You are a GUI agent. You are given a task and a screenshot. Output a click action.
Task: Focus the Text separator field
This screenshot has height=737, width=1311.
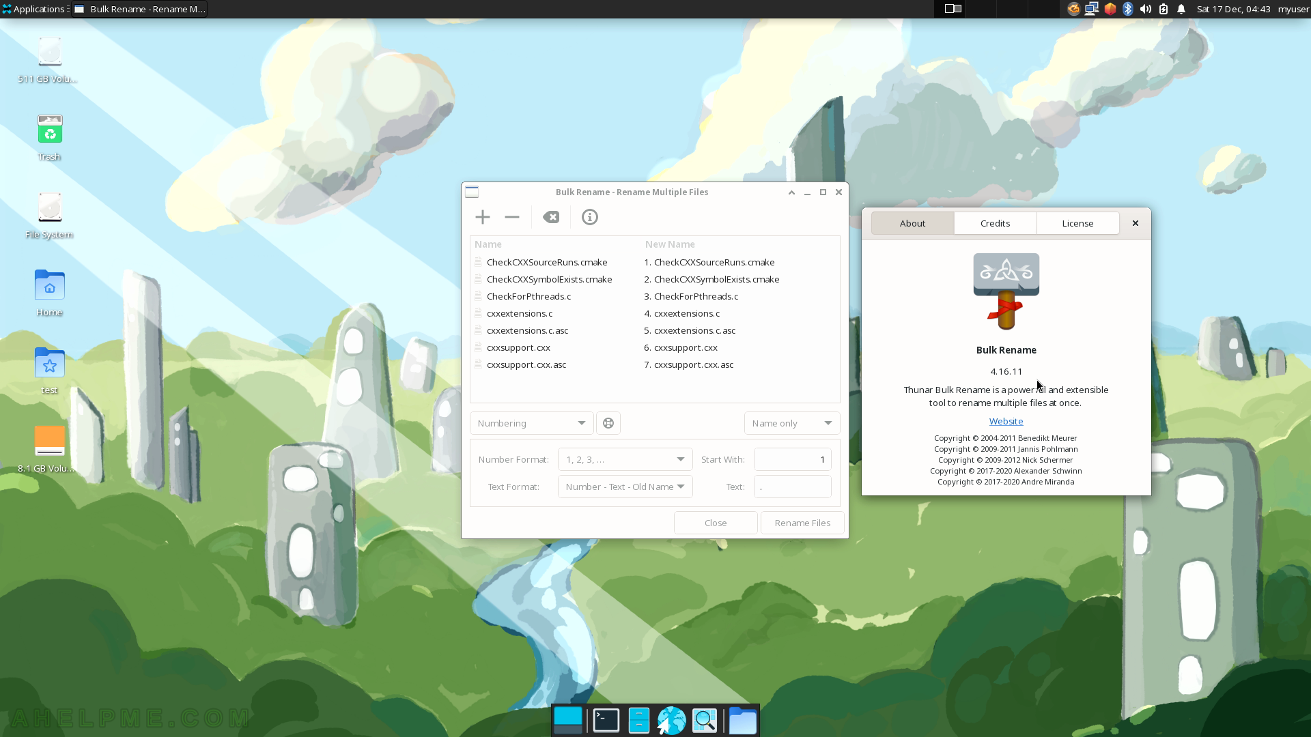792,487
